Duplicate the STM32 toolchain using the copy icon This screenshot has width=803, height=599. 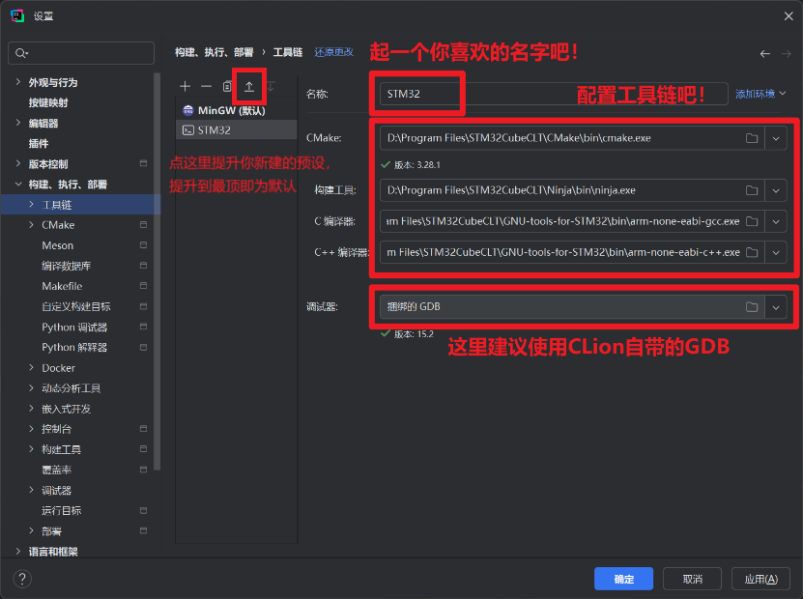228,86
